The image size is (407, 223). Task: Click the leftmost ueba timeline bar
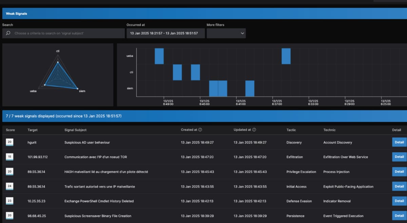coord(159,56)
